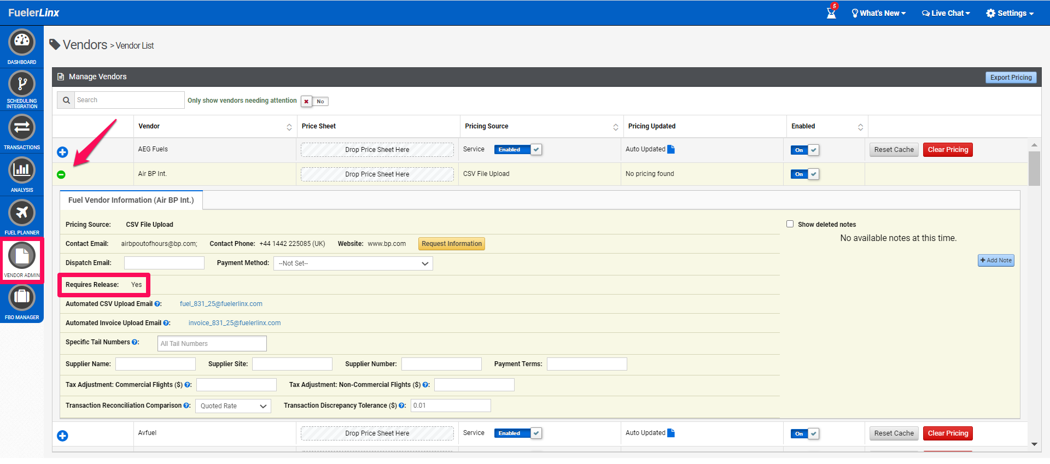Click the vendor Search input field
The height and width of the screenshot is (464, 1050).
click(x=129, y=100)
